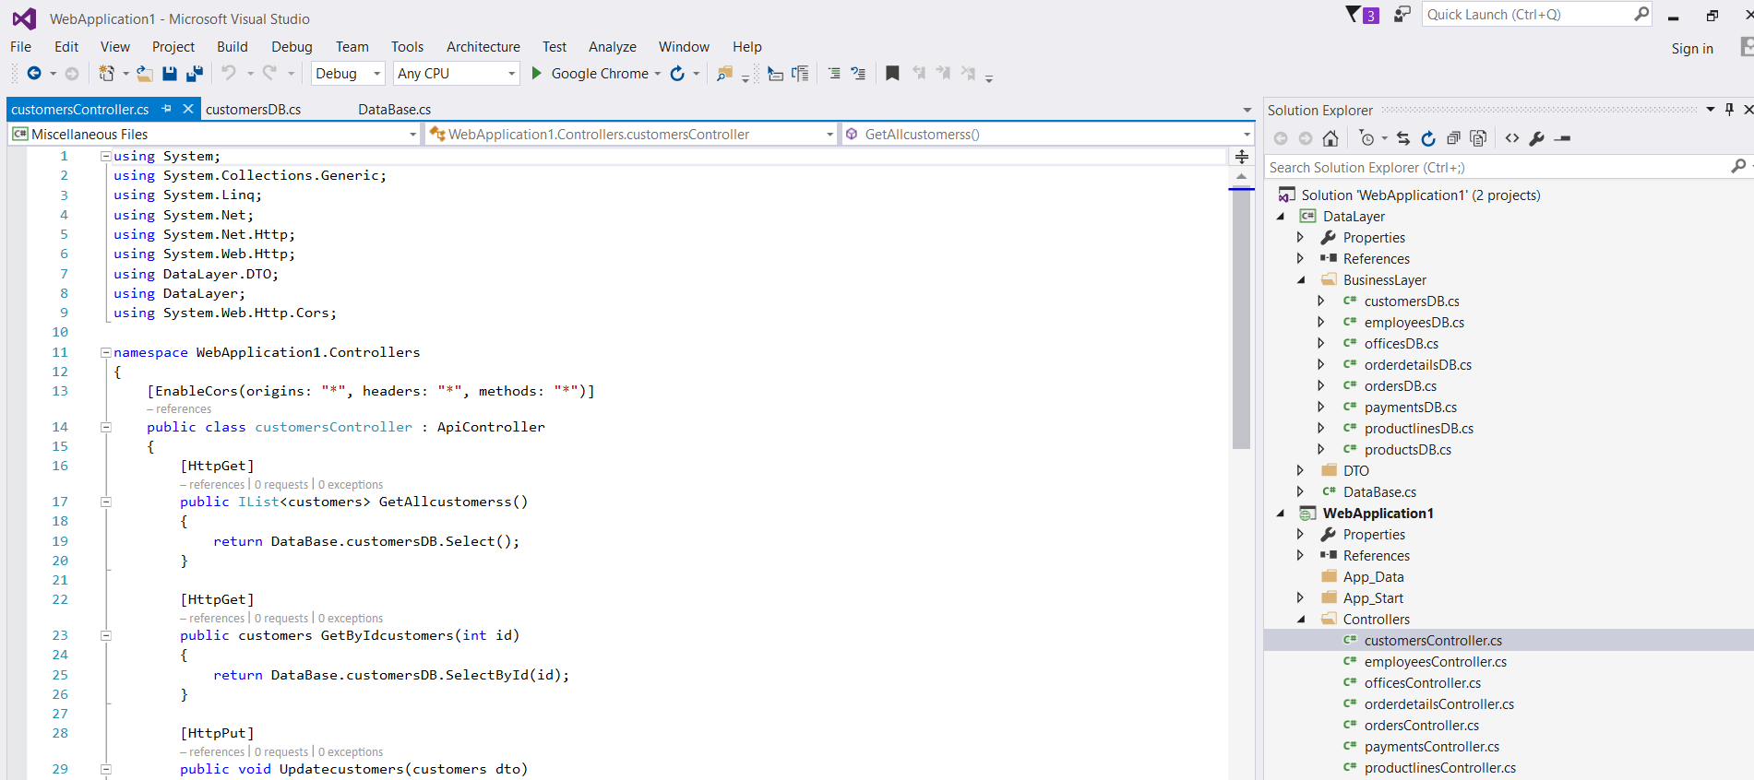Click the search magnifier in Solution Explorer search
This screenshot has height=780, width=1754.
[1738, 167]
